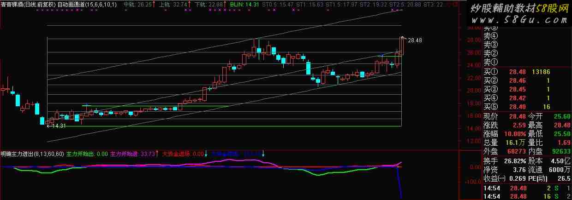
Task: Select the 上轨 32.74 indicator value
Action: point(173,4)
